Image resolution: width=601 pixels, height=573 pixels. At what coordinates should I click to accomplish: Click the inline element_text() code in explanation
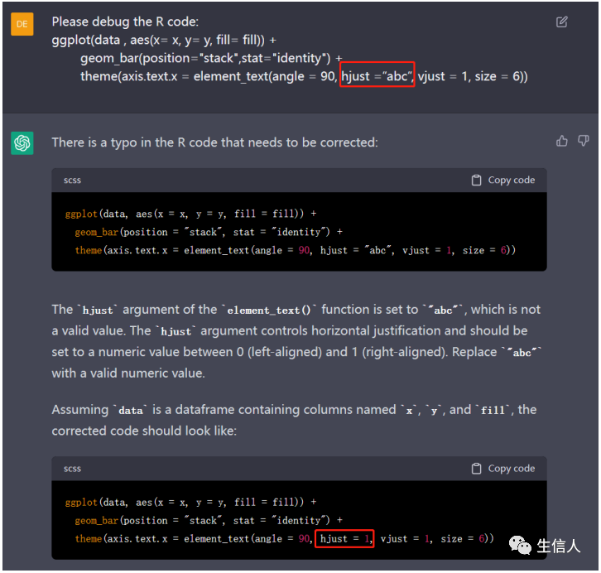[269, 310]
